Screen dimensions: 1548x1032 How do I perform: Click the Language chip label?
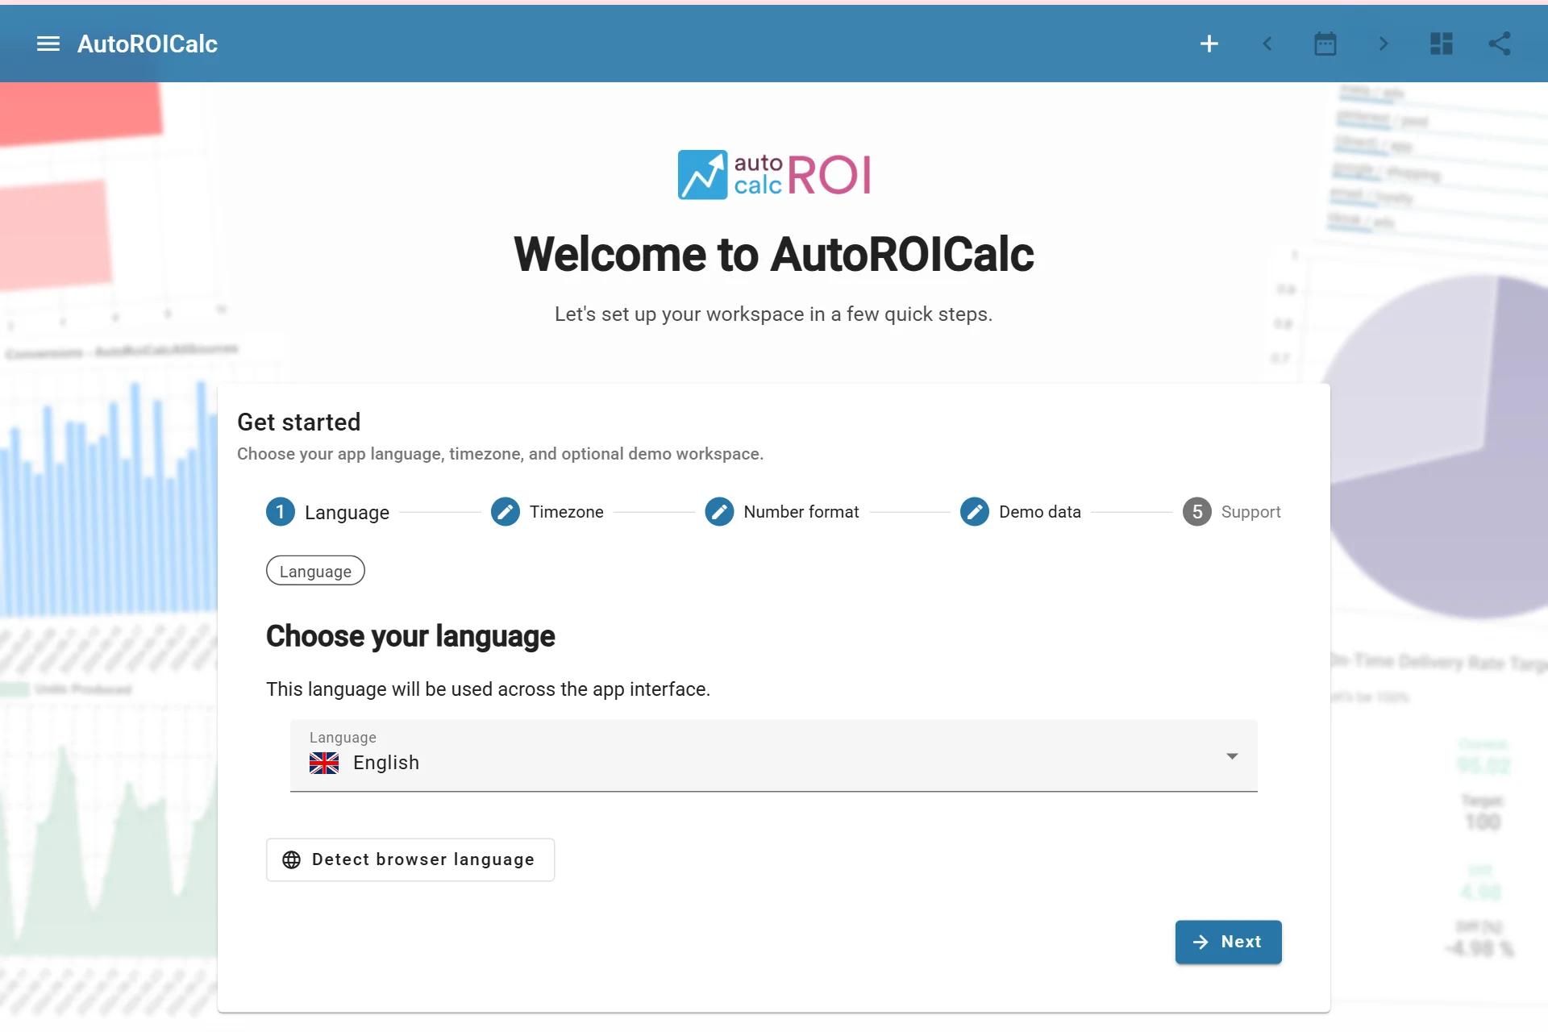point(315,571)
